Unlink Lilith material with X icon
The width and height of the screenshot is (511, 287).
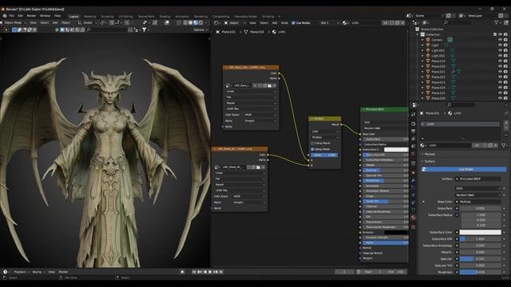point(495,145)
